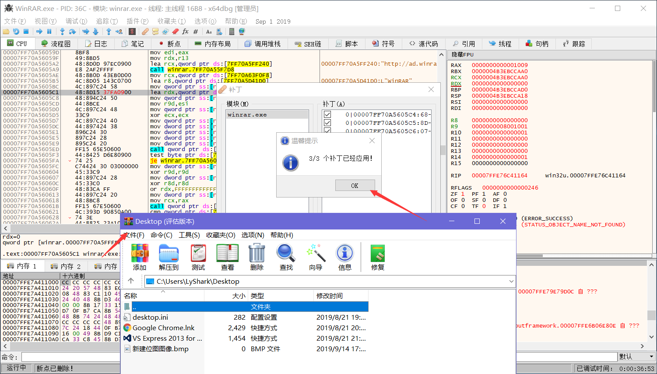The height and width of the screenshot is (374, 657).
Task: Go up one folder in WinRAR
Action: click(x=131, y=281)
